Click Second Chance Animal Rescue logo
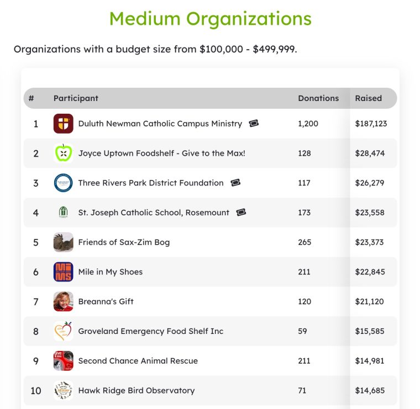 tap(63, 361)
